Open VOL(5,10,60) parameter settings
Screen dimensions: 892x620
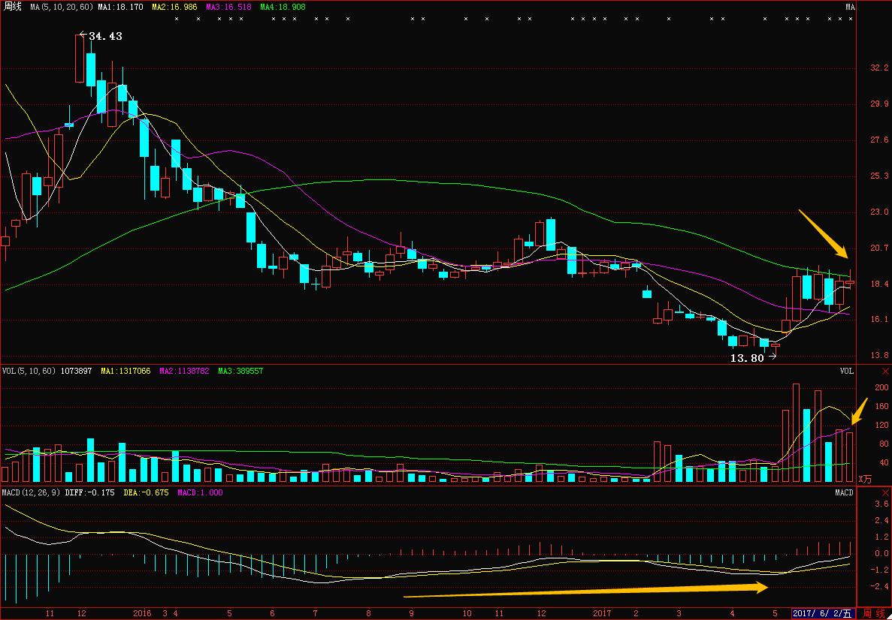click(29, 371)
